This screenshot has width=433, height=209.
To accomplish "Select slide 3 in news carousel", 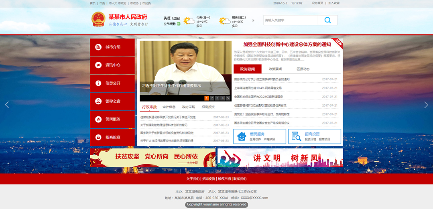I will point(217,98).
